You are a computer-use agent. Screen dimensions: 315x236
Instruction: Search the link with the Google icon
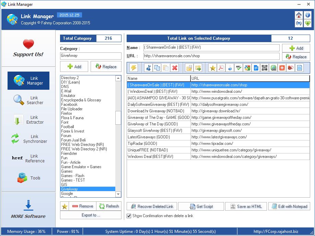[247, 67]
